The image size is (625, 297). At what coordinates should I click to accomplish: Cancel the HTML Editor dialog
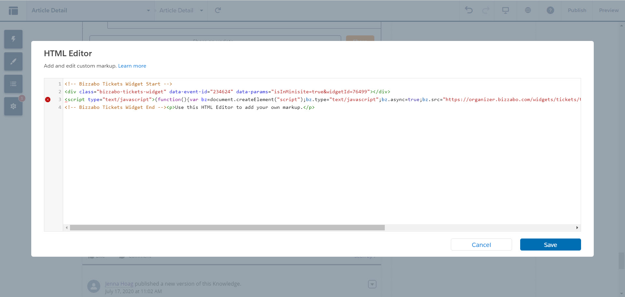(x=481, y=244)
